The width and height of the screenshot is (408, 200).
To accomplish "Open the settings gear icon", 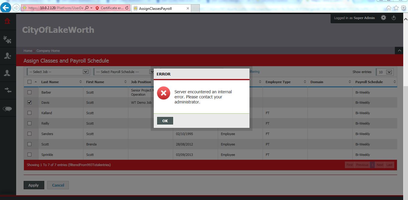I will tap(383, 18).
